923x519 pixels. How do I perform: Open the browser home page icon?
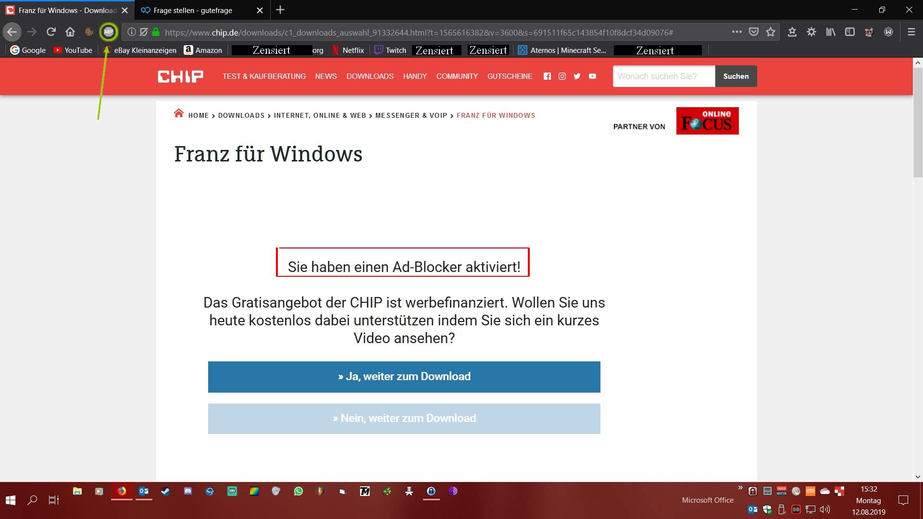(70, 32)
